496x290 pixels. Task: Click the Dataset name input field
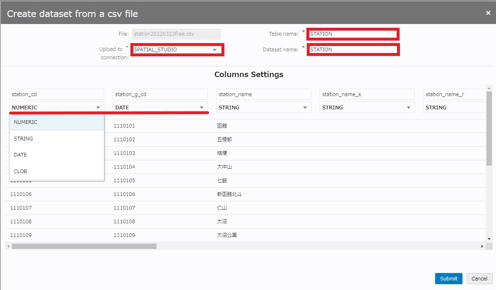(353, 50)
